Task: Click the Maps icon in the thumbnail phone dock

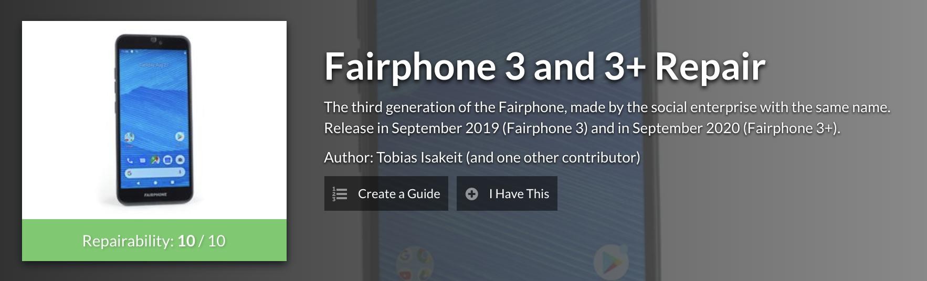Action: coord(155,160)
